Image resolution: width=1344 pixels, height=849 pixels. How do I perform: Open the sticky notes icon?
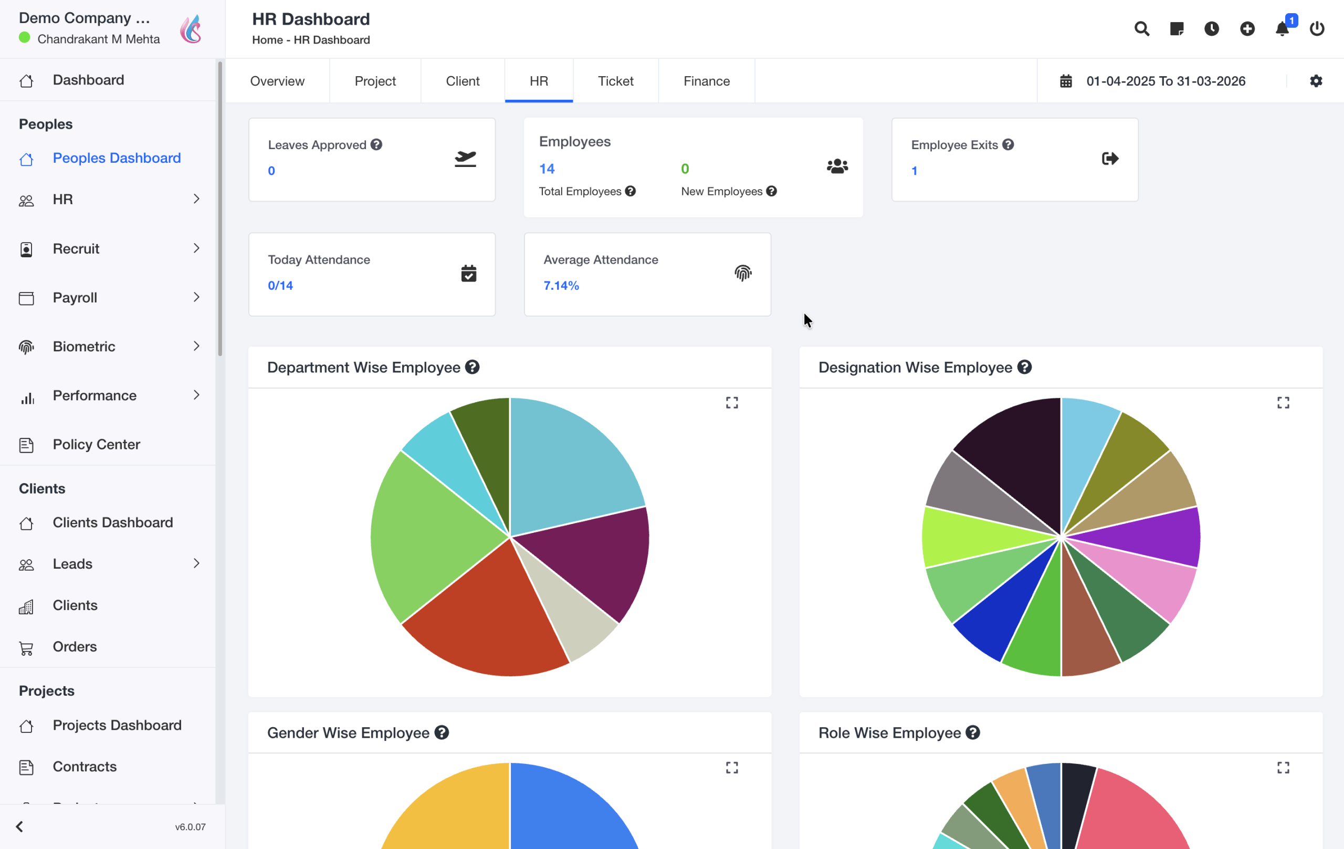pyautogui.click(x=1177, y=28)
